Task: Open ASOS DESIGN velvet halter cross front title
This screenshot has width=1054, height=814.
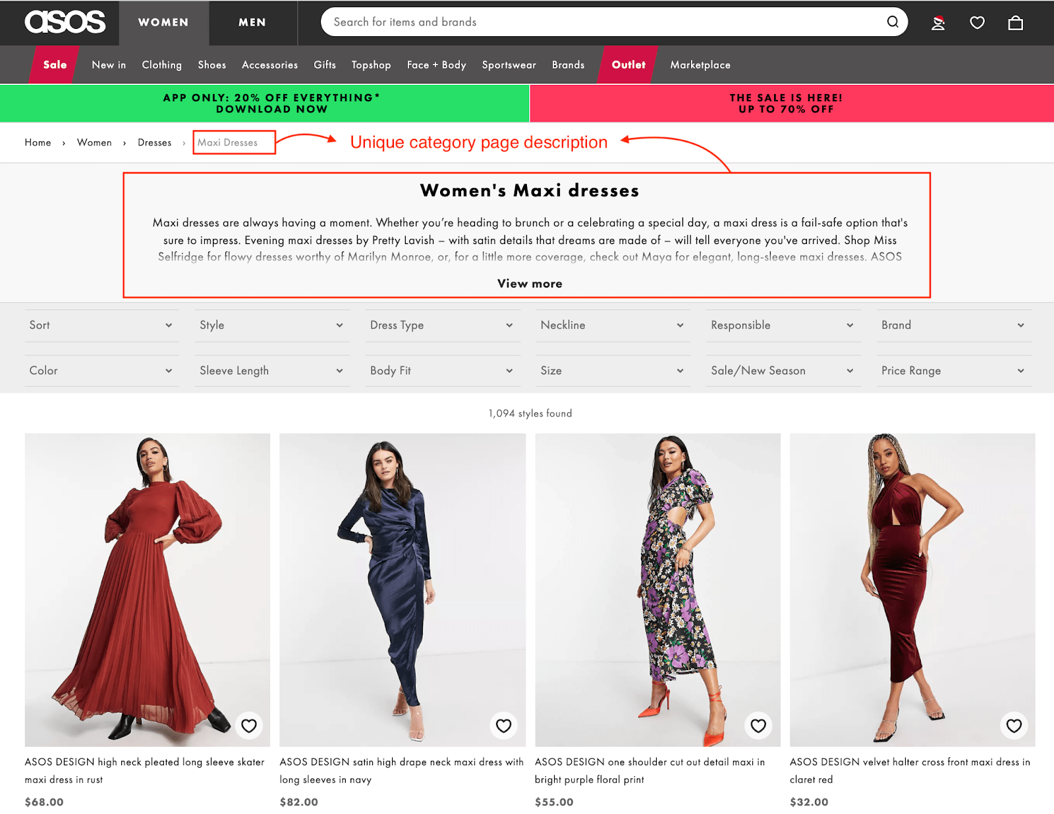Action: (910, 771)
